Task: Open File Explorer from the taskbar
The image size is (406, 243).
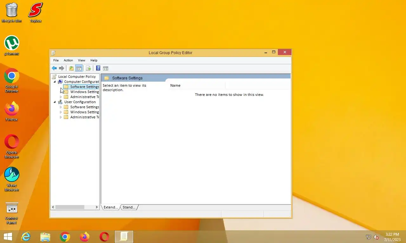Action: point(45,237)
